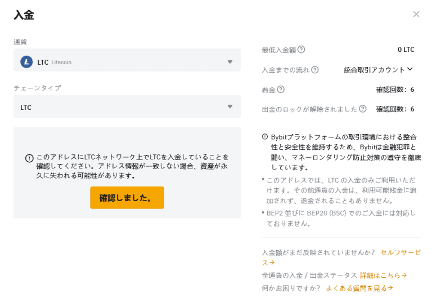Click warning icon in address confirmation notice

pyautogui.click(x=29, y=158)
